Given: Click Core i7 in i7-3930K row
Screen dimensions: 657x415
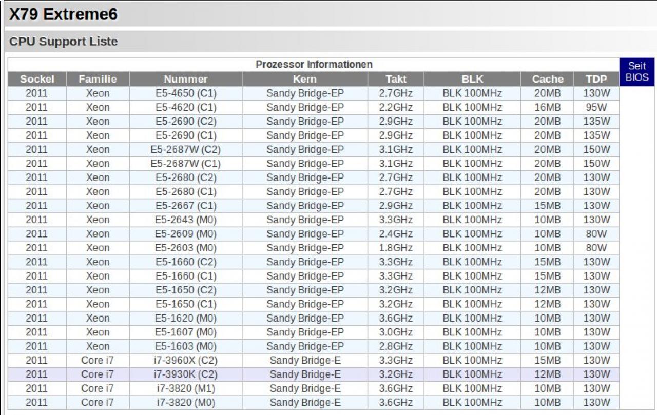Looking at the screenshot, I should 98,374.
